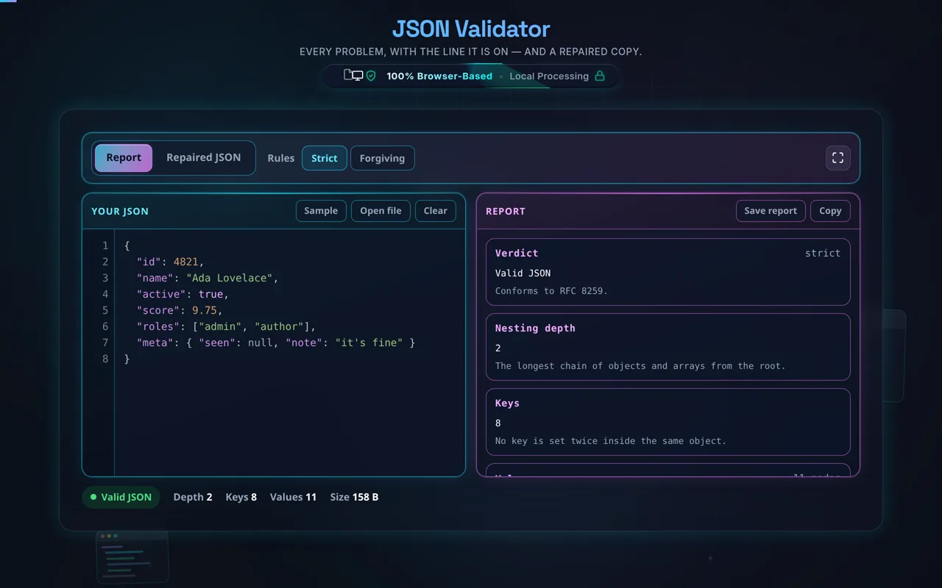Image resolution: width=942 pixels, height=588 pixels.
Task: Toggle fullscreen with the expand icon
Action: [837, 158]
